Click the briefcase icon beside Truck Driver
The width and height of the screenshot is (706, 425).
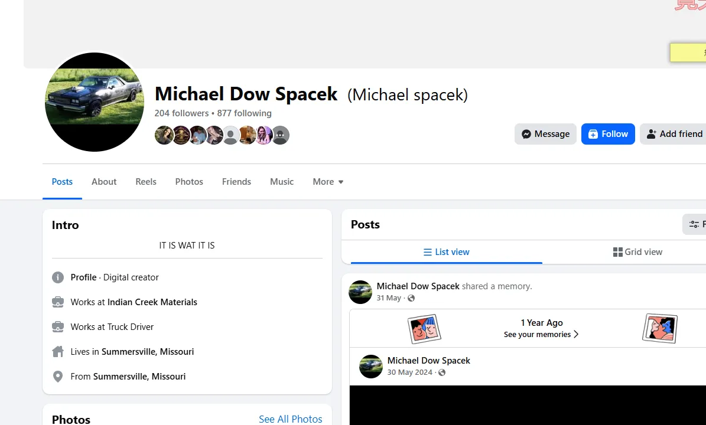[58, 327]
